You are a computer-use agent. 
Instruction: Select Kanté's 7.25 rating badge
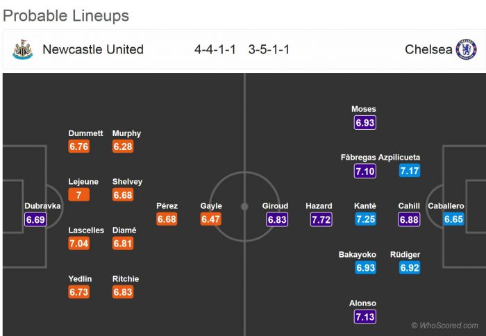(x=365, y=219)
